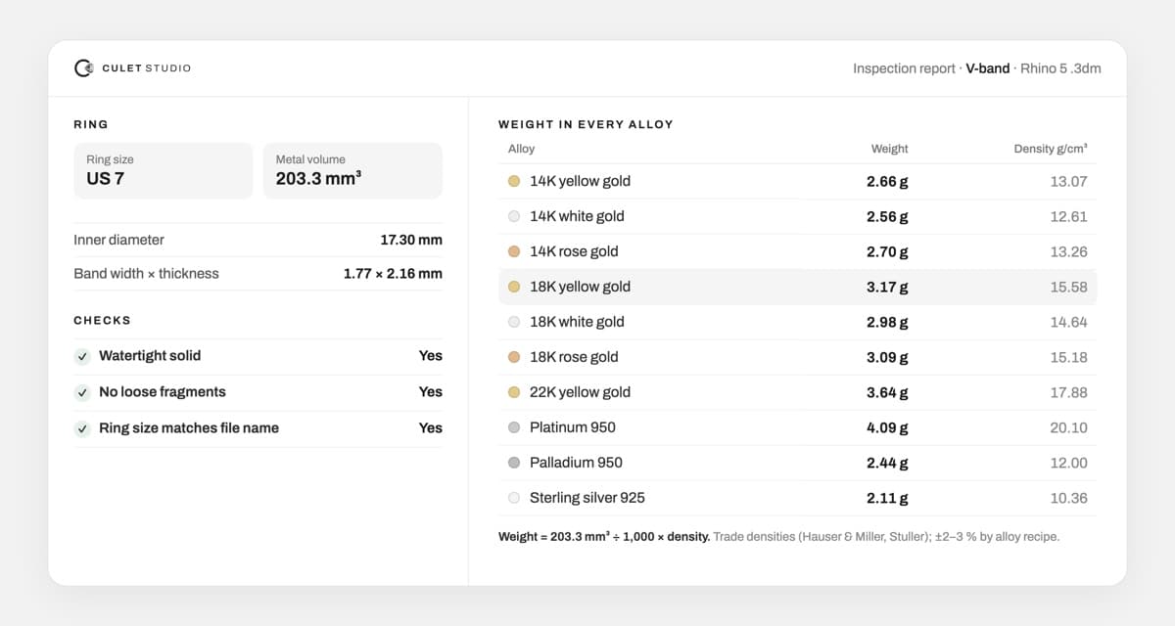Select the 18K white gold row
1175x626 pixels.
click(797, 322)
